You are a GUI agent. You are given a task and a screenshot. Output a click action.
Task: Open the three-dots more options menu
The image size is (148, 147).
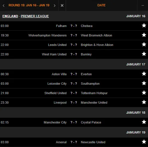pos(143,5)
